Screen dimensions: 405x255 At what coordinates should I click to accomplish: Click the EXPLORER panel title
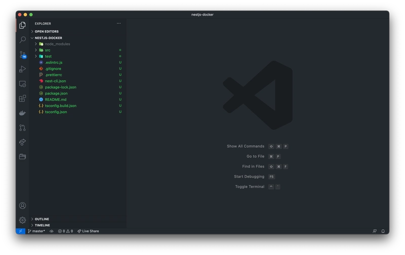click(x=43, y=23)
